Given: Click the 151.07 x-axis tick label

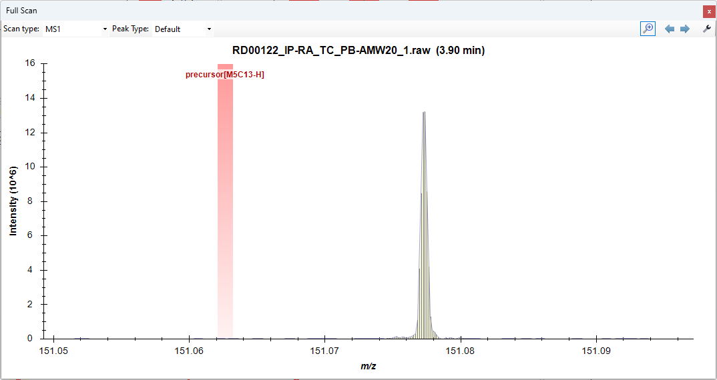Looking at the screenshot, I should click(324, 351).
